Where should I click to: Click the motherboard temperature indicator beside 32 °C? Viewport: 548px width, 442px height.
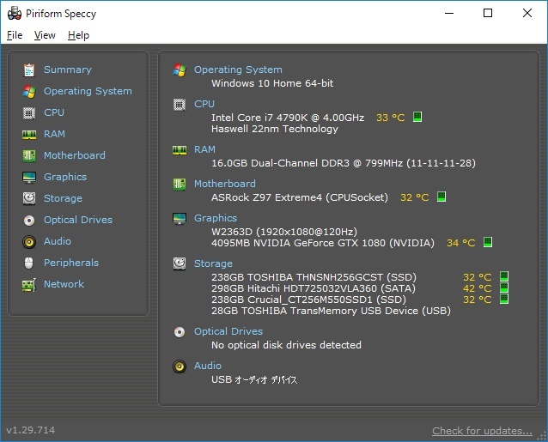click(x=441, y=197)
